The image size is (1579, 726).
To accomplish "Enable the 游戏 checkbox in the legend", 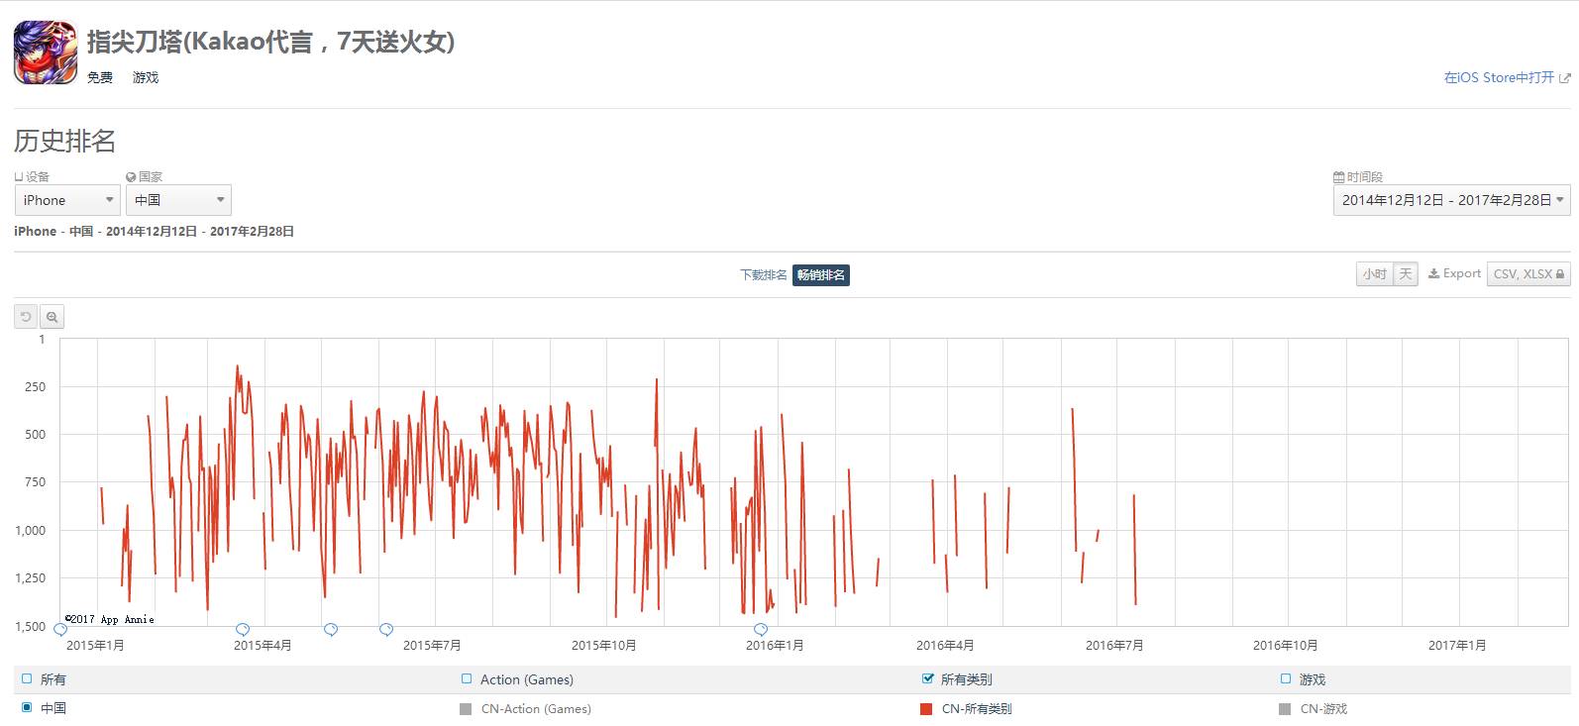I will click(1286, 678).
